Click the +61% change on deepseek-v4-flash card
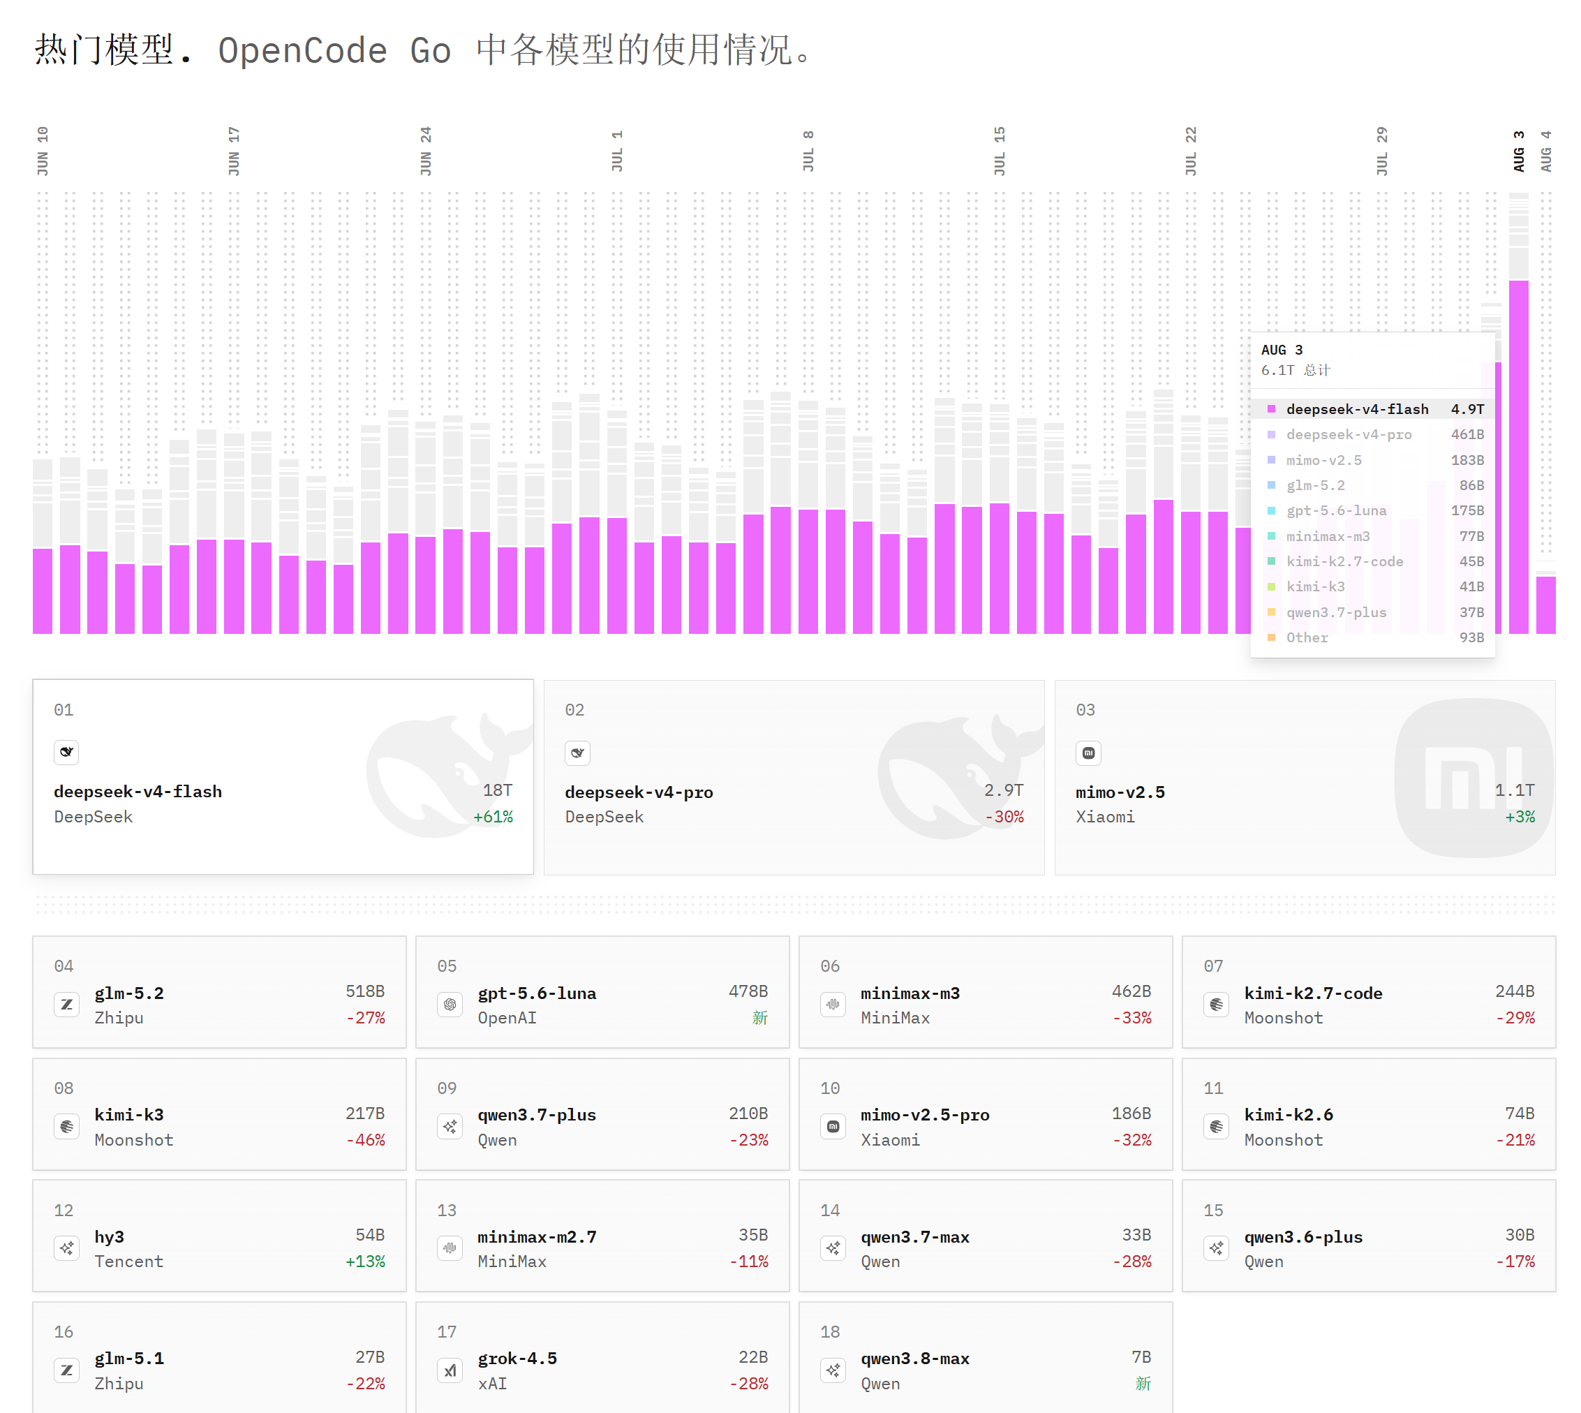Viewport: 1581px width, 1413px height. pyautogui.click(x=493, y=817)
